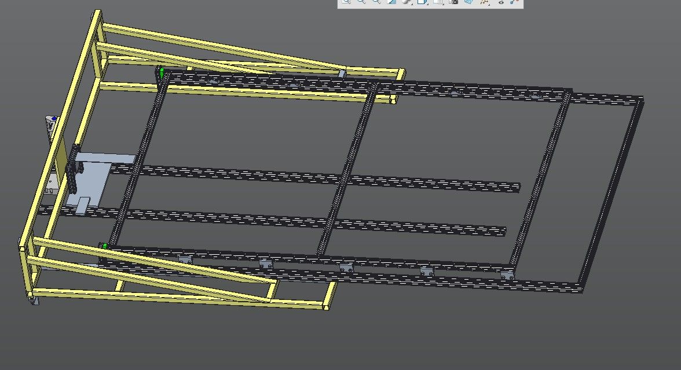Screen dimensions: 681x370
Task: Select the green bolt at lower frame corner
Action: click(105, 246)
